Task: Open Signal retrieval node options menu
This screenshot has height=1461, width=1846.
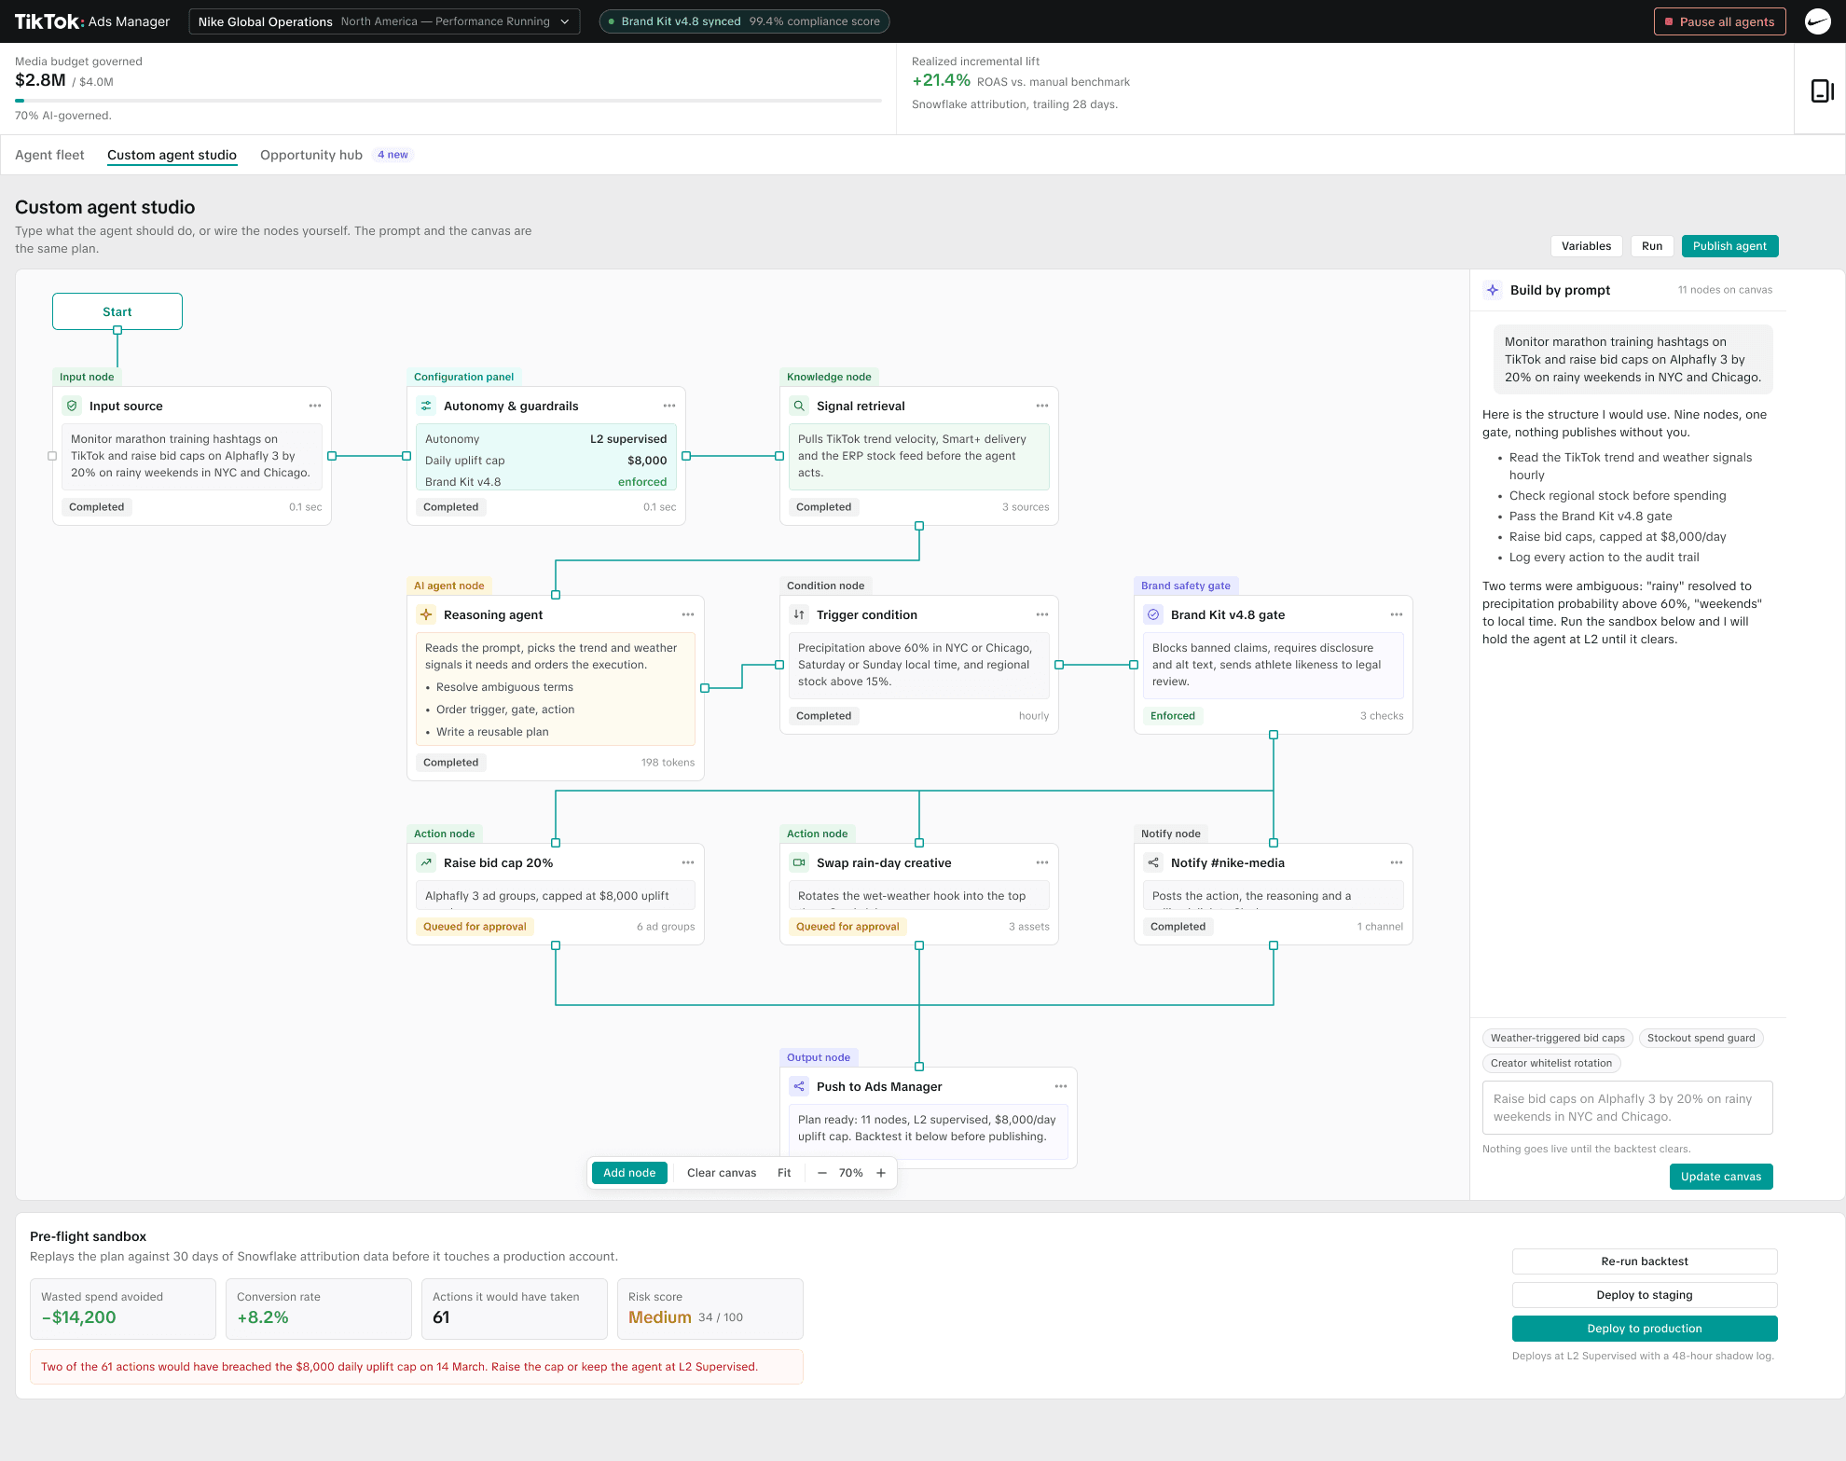Action: pyautogui.click(x=1042, y=406)
